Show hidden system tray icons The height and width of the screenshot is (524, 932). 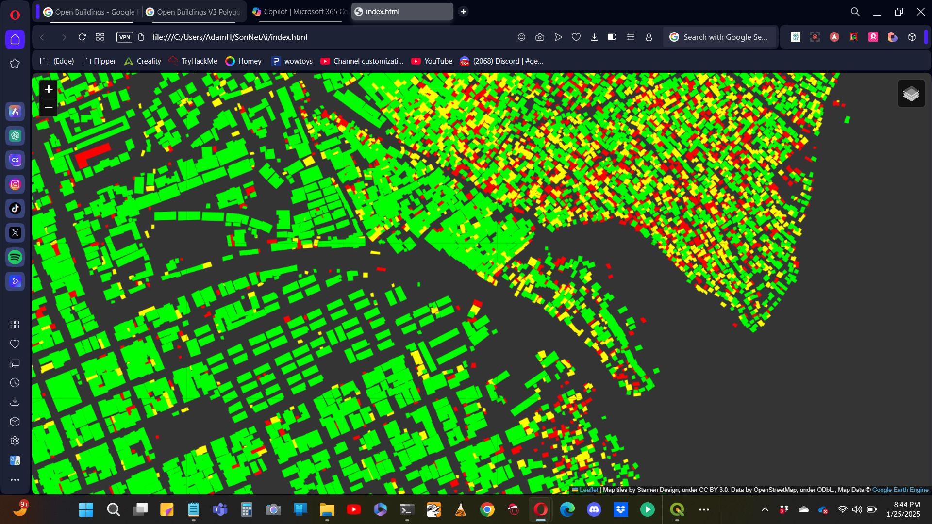(x=765, y=509)
